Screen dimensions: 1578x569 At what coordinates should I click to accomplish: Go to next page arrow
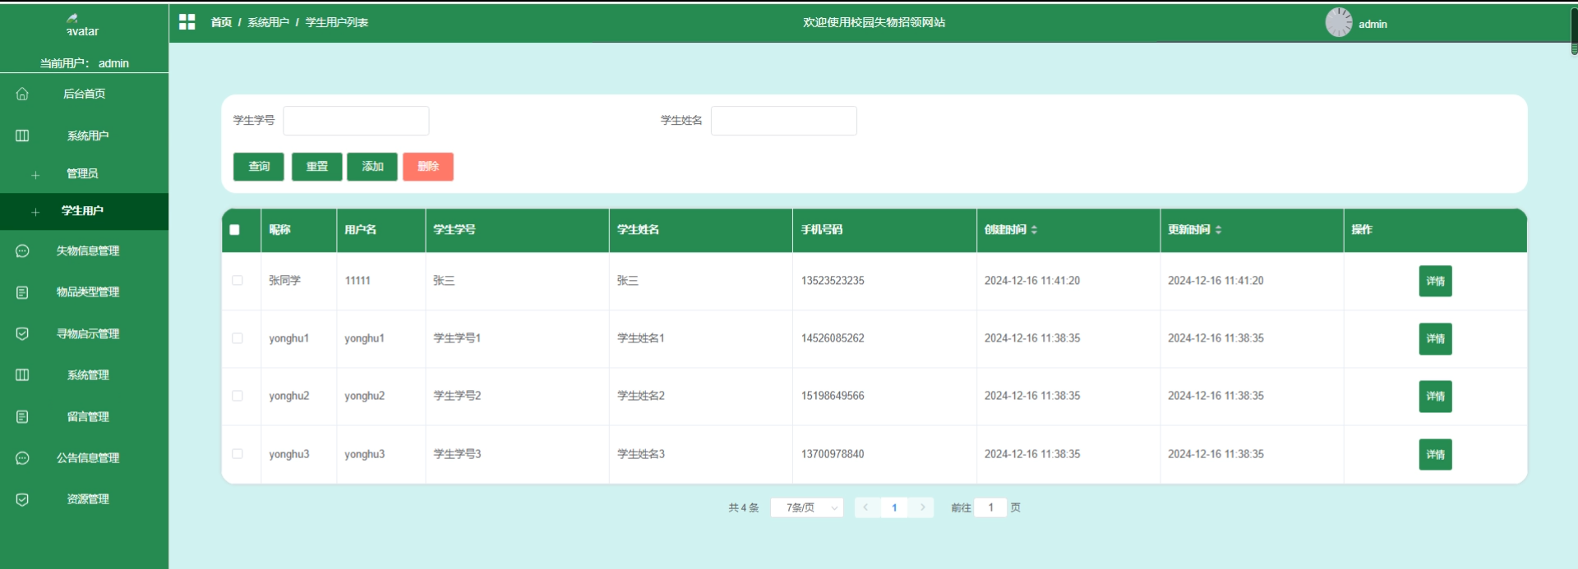pos(923,507)
